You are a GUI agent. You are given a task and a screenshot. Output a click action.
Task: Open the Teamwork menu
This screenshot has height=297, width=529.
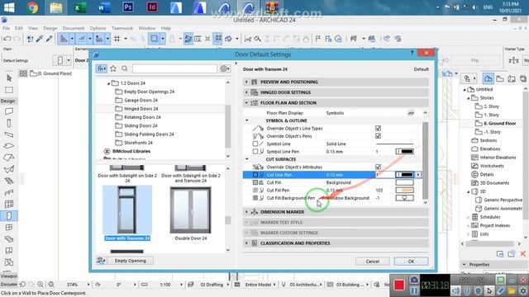tap(122, 28)
